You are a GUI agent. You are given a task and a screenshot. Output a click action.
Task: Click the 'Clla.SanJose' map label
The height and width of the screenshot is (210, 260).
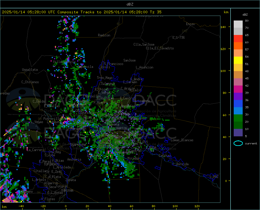click(144, 44)
